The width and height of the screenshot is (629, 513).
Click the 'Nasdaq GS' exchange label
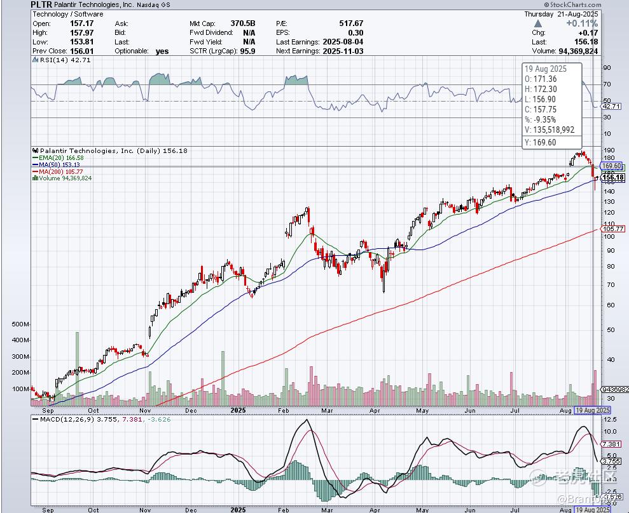point(153,5)
